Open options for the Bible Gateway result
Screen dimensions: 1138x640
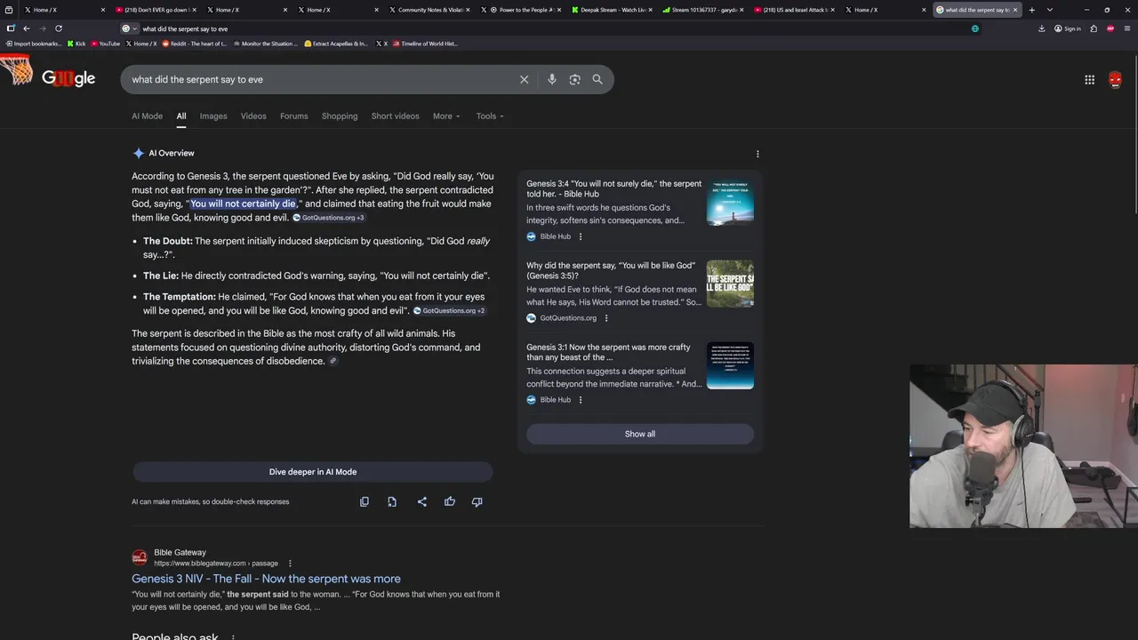290,563
